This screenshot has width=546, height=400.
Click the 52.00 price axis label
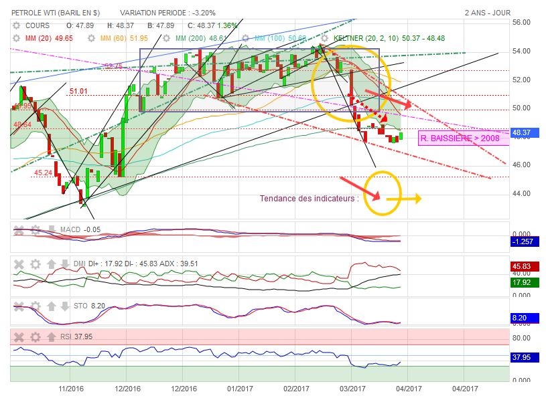coord(521,80)
